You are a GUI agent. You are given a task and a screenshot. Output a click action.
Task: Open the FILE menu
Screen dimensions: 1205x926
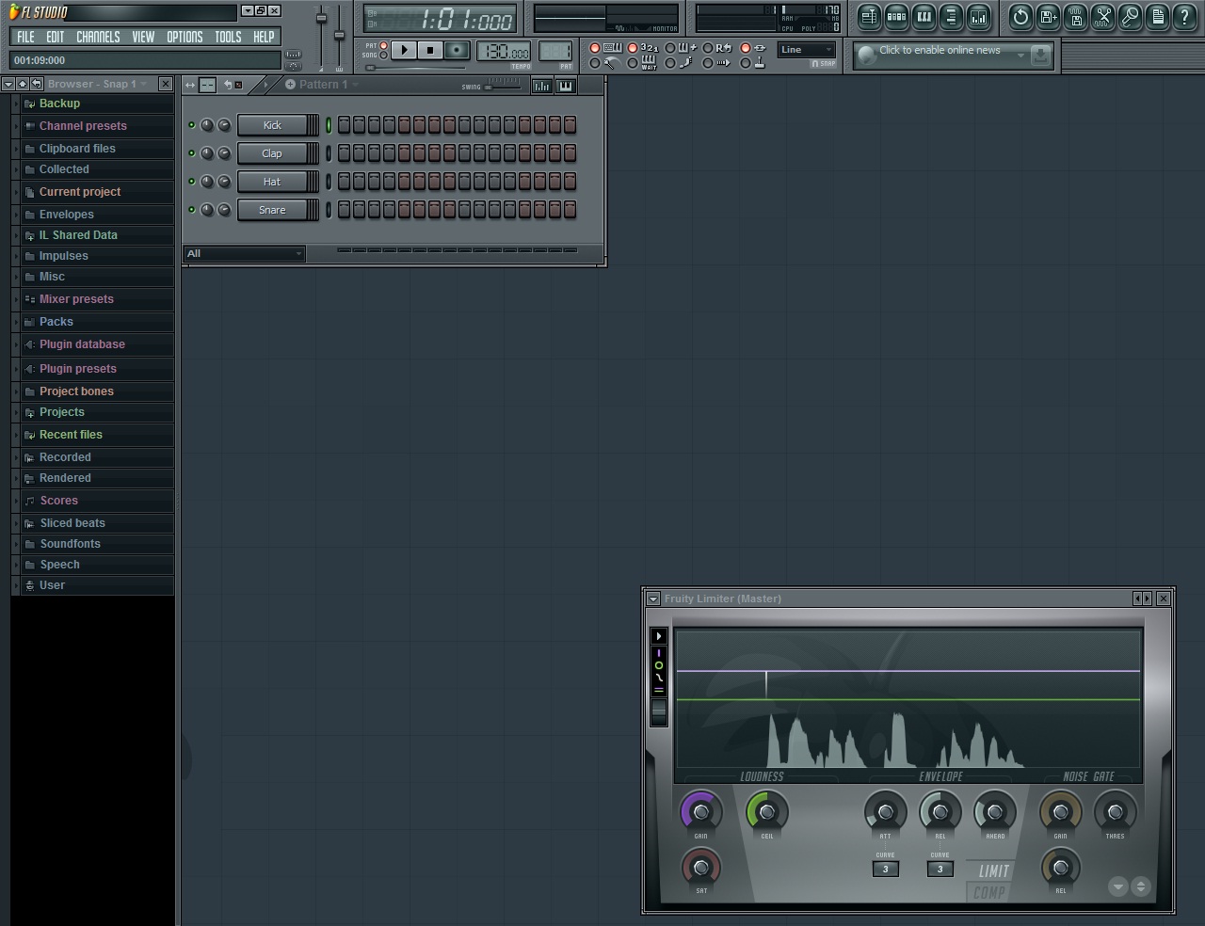point(25,37)
